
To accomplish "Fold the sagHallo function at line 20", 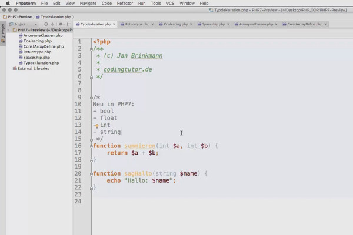I will click(x=91, y=174).
